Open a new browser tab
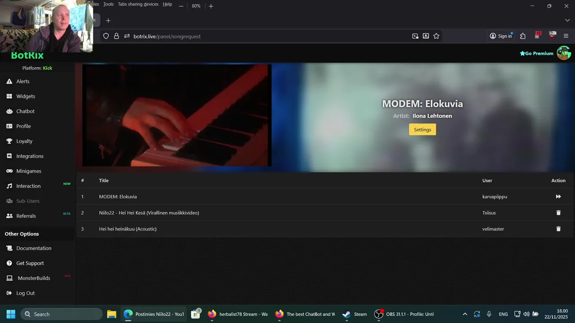This screenshot has width=575, height=323. (x=108, y=21)
